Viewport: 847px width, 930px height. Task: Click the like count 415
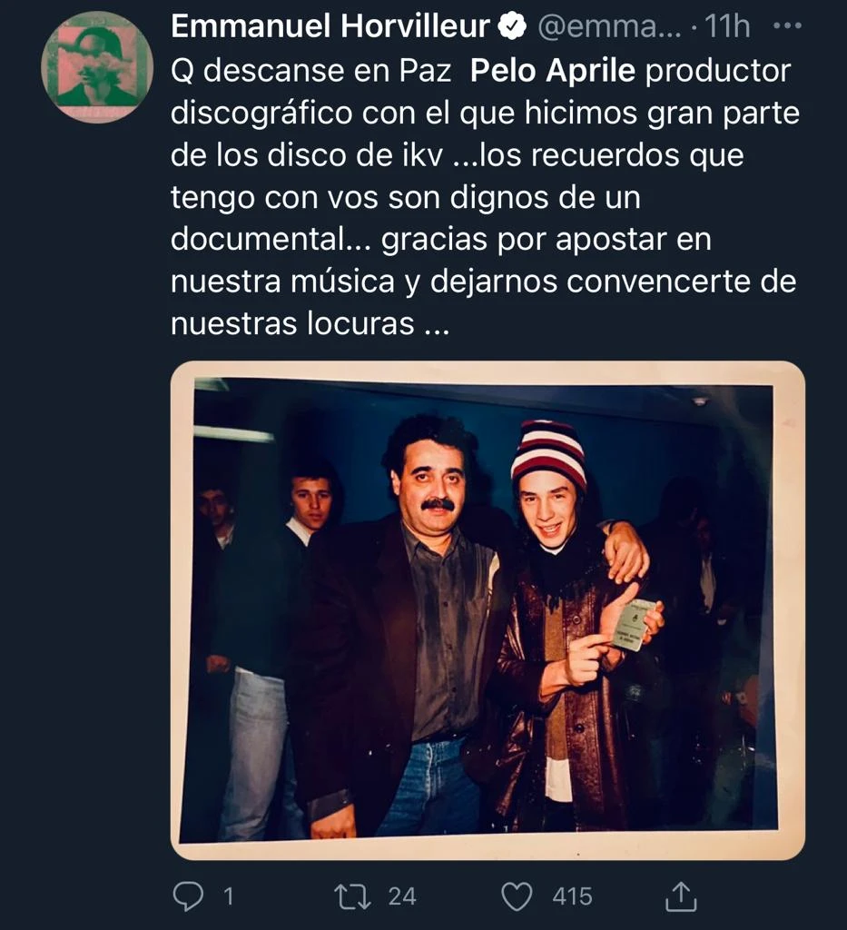[572, 896]
